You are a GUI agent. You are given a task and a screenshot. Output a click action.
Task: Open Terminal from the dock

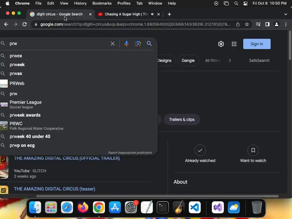point(163,207)
